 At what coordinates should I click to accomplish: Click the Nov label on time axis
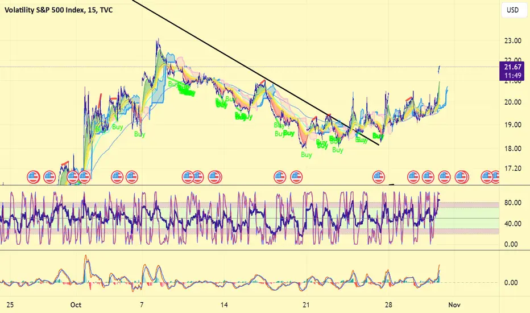click(454, 305)
